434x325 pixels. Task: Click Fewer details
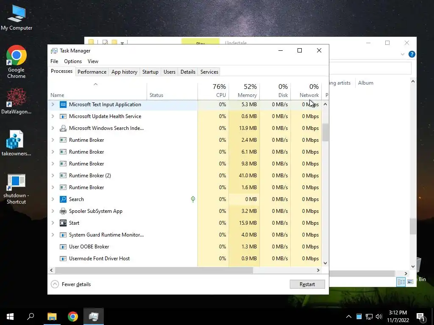click(x=71, y=284)
